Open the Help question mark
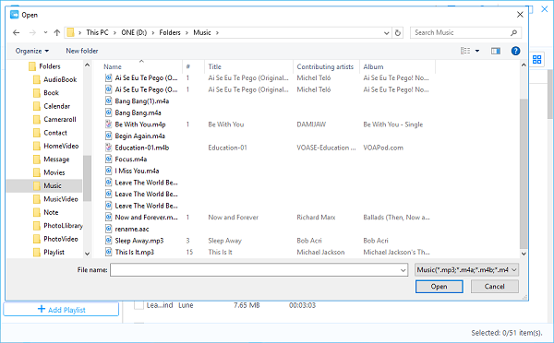The height and width of the screenshot is (343, 554). tap(515, 51)
